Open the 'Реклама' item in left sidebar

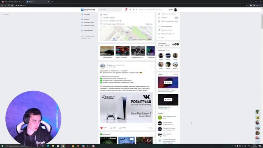pos(86,14)
